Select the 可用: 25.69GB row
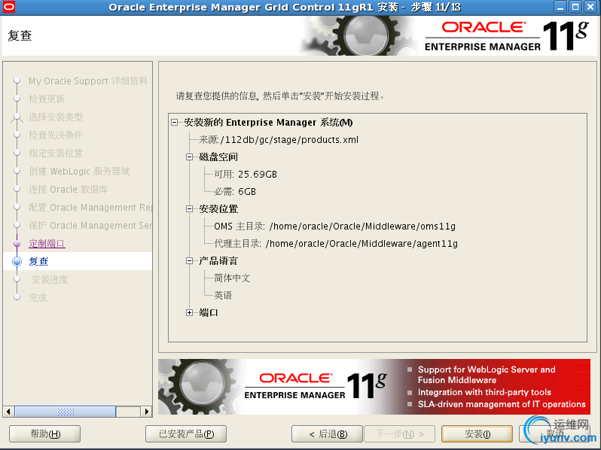Screen dimensions: 601x450 pos(246,175)
